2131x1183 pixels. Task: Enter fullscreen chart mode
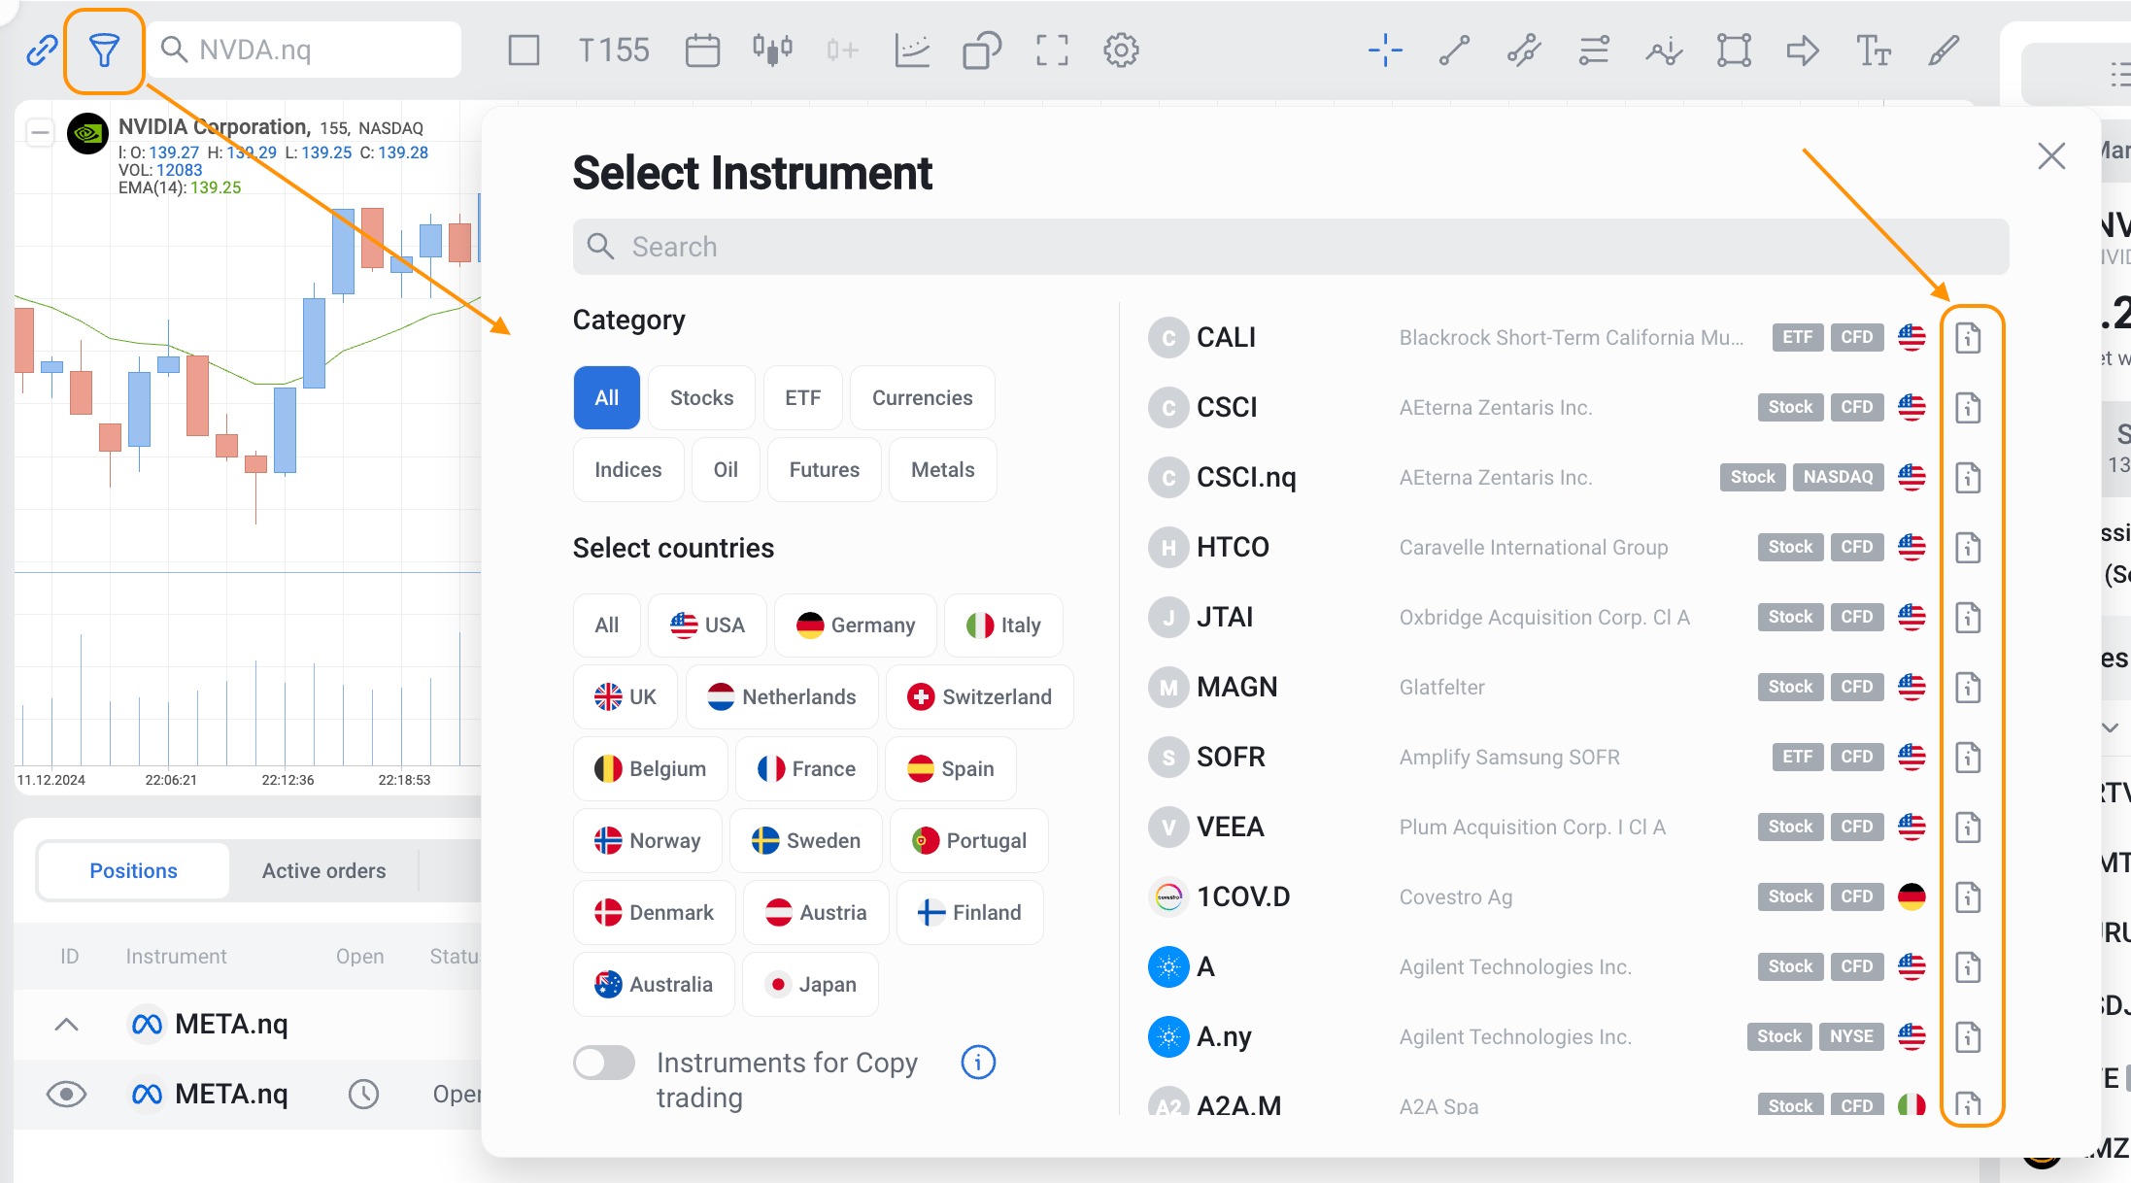point(1051,51)
